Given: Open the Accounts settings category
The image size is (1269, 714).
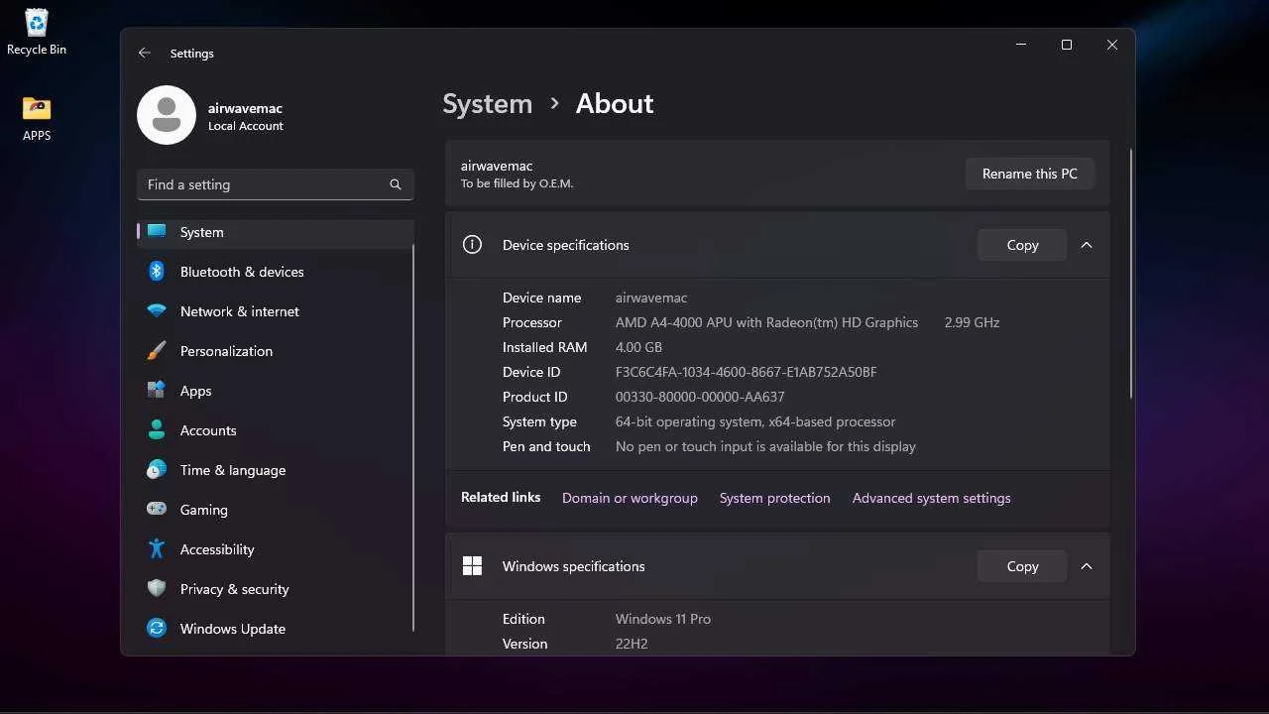Looking at the screenshot, I should (x=275, y=430).
